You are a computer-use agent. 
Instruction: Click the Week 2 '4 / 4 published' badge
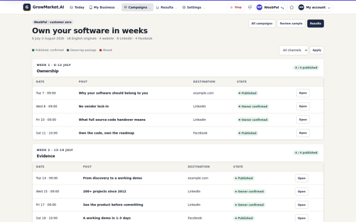tap(306, 153)
